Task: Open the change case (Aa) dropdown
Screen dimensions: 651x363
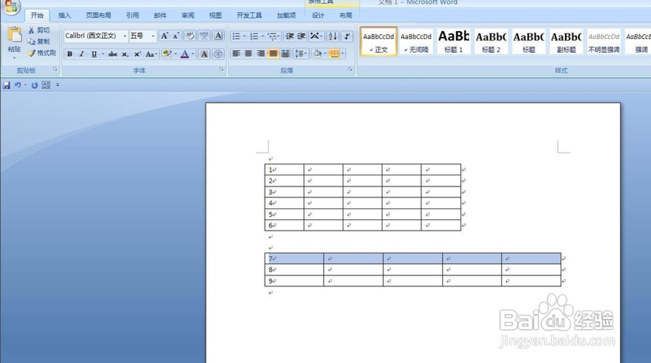Action: pyautogui.click(x=151, y=55)
